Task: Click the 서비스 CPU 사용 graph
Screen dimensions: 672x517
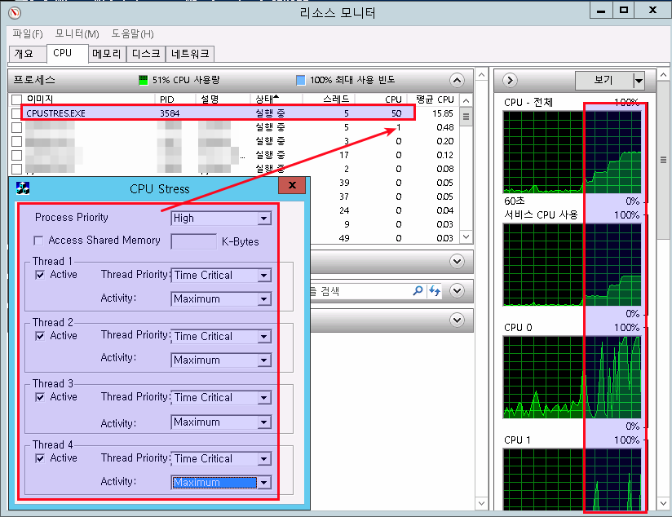Action: (573, 264)
